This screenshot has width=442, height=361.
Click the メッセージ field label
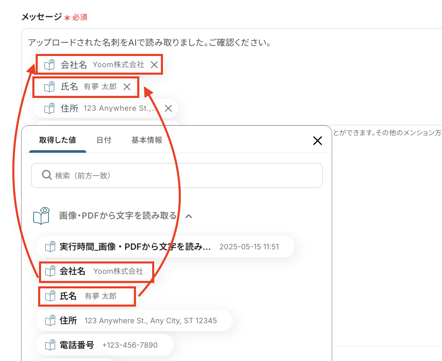(42, 17)
